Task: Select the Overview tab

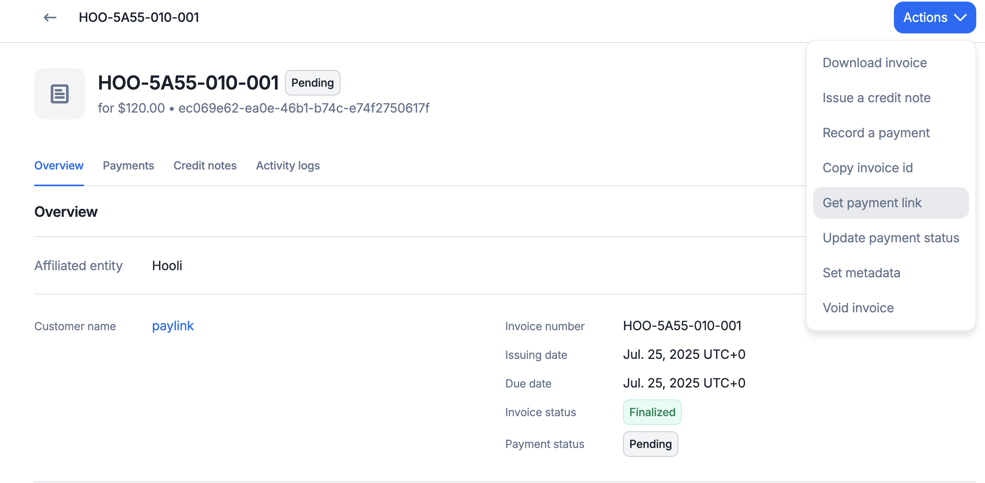Action: 59,166
